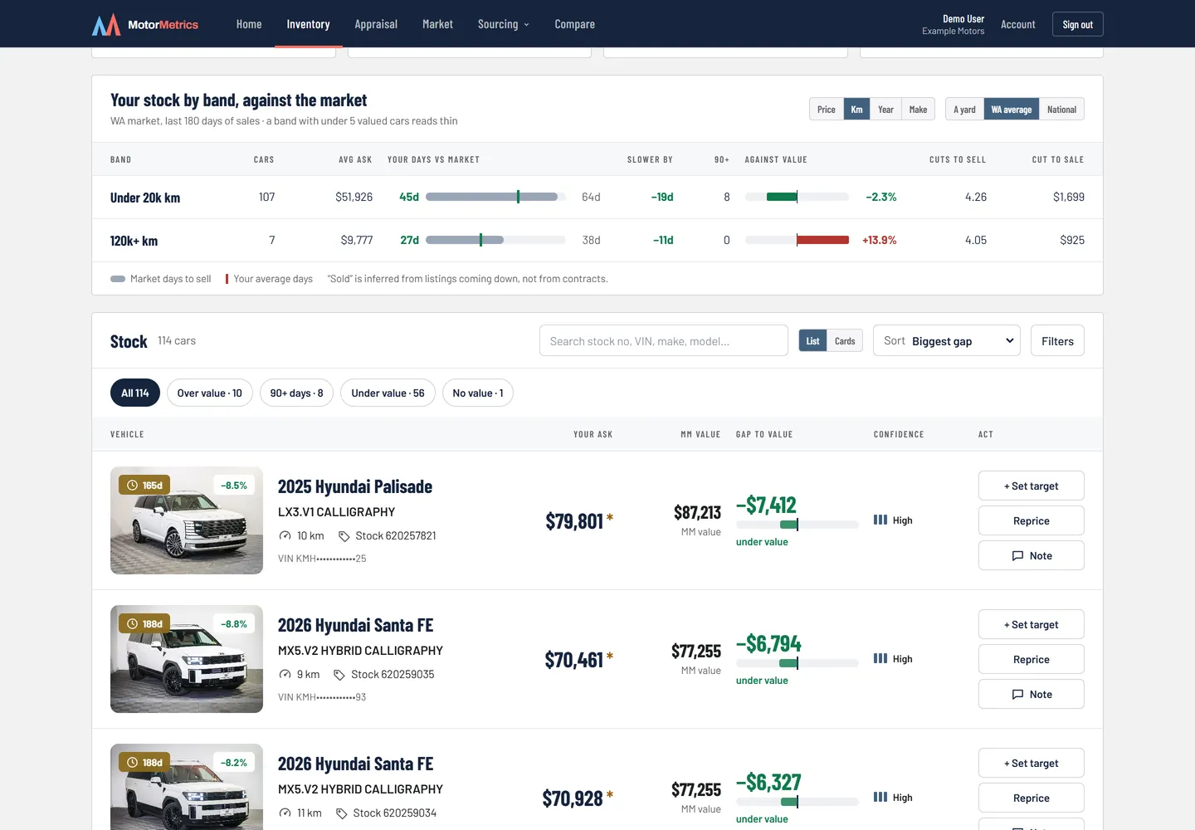Filter stock to No value · 1
The image size is (1195, 830).
click(478, 393)
